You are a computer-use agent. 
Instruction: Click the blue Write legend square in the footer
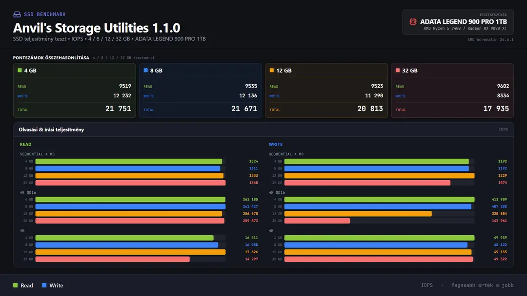[44, 285]
